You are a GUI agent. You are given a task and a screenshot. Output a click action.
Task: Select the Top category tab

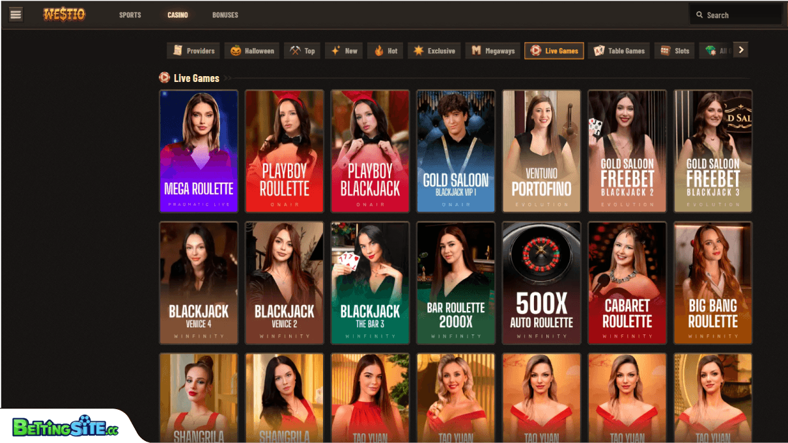coord(302,51)
